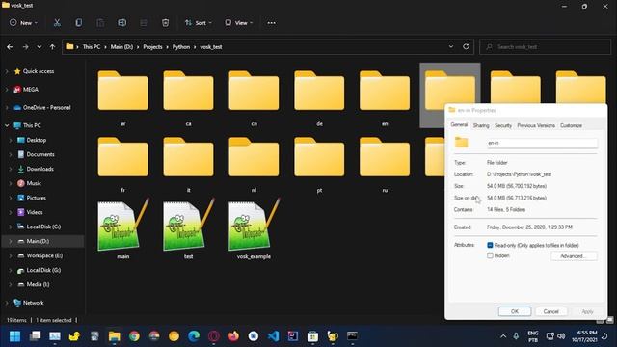Click 'Python' in the address breadcrumb
The image size is (617, 347).
[x=181, y=47]
